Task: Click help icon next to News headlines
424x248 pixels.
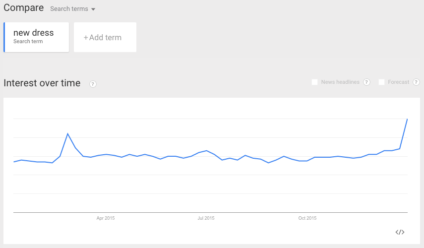Action: point(366,82)
